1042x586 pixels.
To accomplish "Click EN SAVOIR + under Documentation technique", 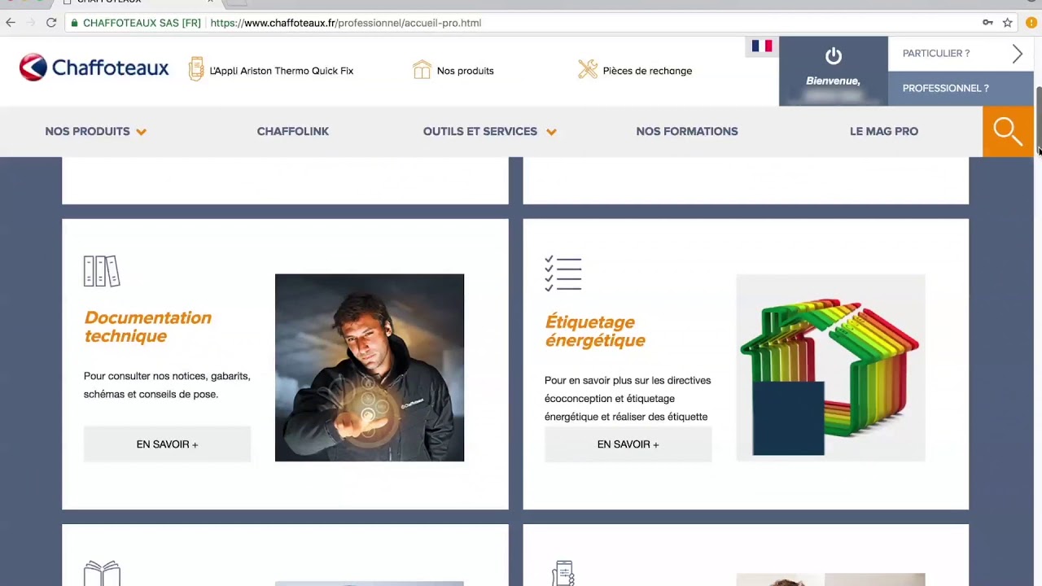I will pos(167,444).
